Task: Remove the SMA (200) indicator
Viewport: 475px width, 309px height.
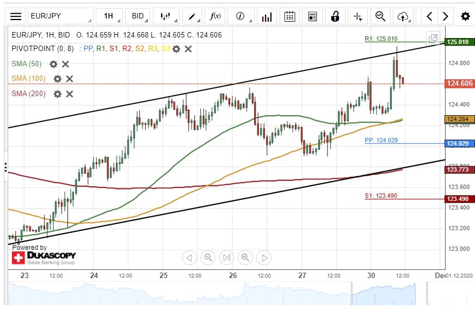Action: 70,94
